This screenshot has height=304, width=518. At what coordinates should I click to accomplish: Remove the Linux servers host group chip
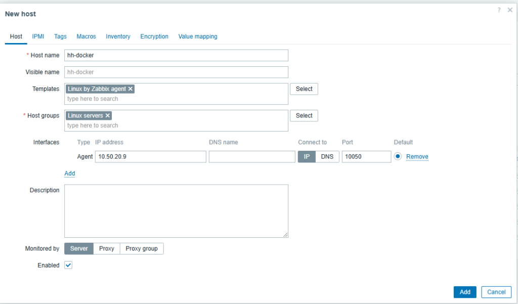point(107,115)
